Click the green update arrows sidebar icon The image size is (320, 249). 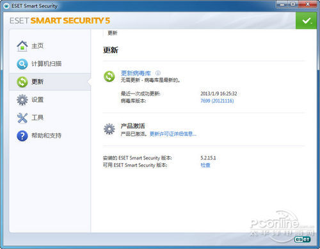pyautogui.click(x=22, y=82)
